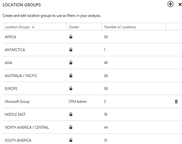Click the lock icon in ASIA row
182x144 pixels.
click(71, 63)
